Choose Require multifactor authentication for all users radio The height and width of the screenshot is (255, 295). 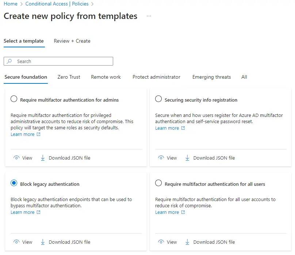point(158,183)
